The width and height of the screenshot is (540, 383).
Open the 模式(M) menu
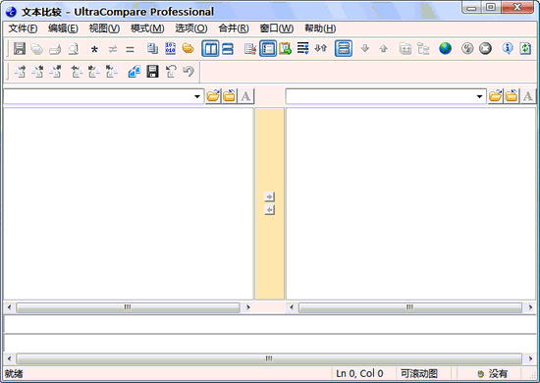(x=147, y=28)
